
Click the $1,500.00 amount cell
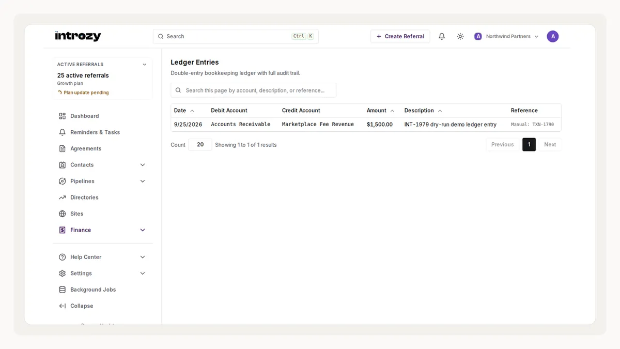(x=380, y=125)
